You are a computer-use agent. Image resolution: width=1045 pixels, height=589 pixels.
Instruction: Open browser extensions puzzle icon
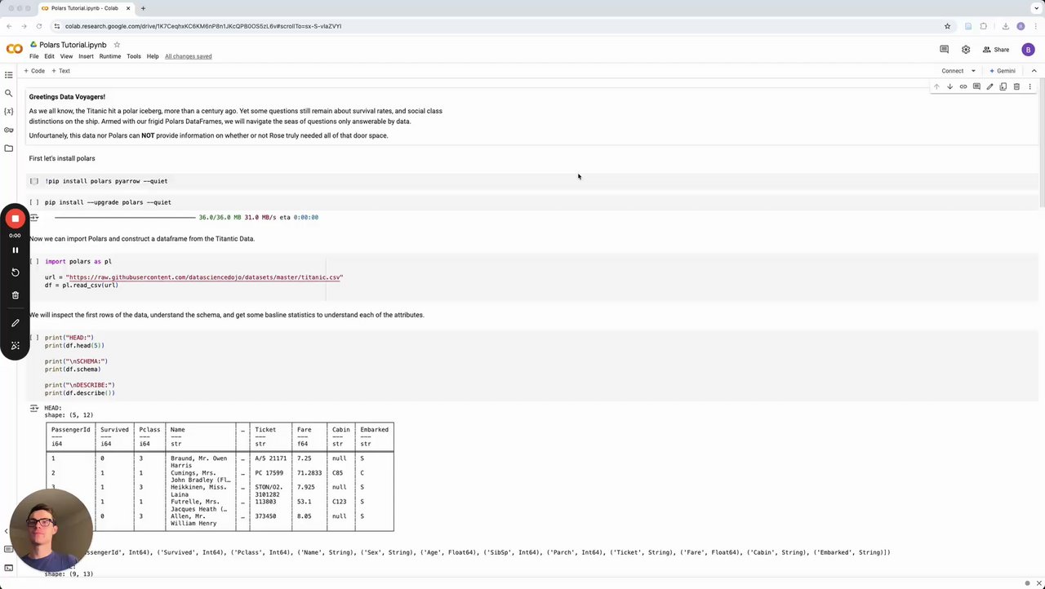coord(984,26)
